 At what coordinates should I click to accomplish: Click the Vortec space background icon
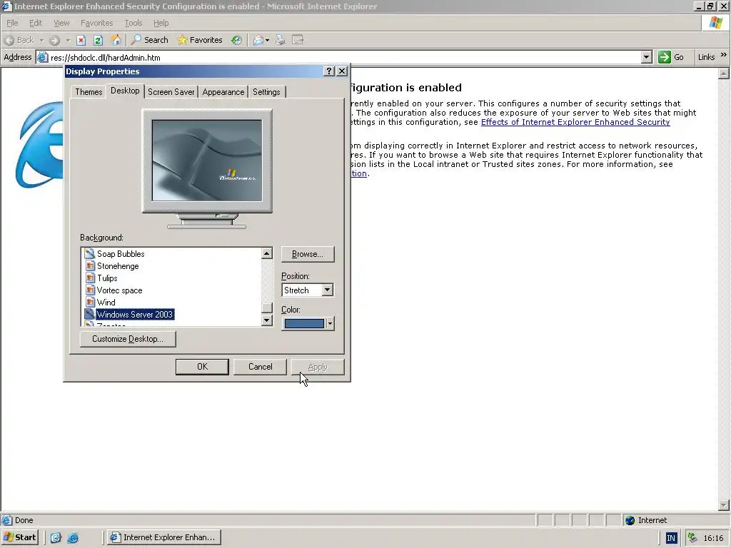click(x=91, y=290)
